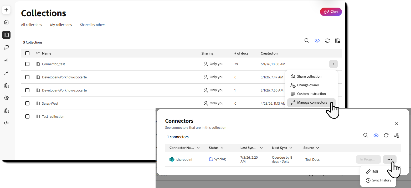Search collections using the magnifier icon
The width and height of the screenshot is (411, 188).
307,41
